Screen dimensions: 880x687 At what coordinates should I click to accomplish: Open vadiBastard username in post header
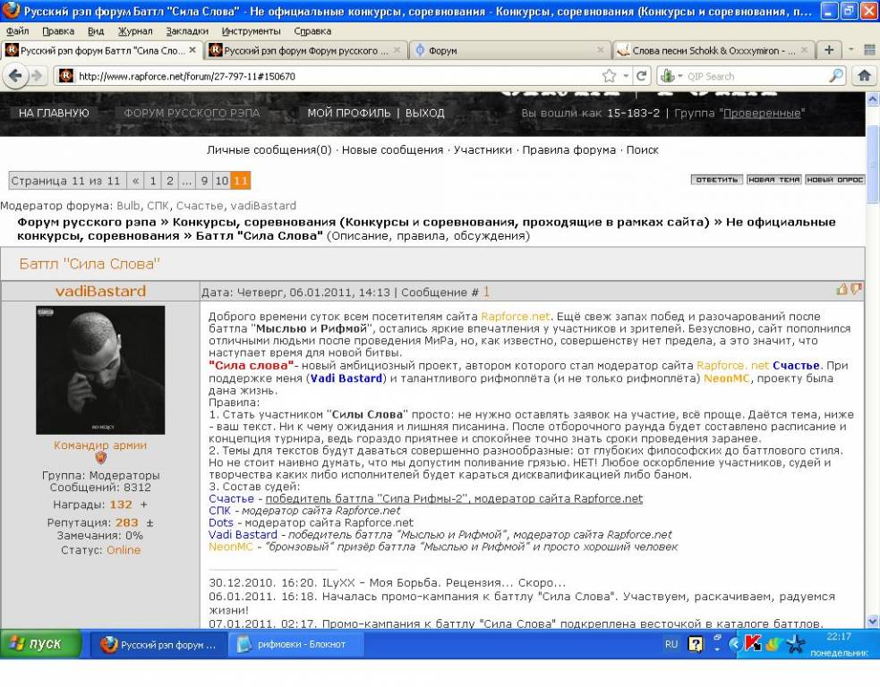pos(100,291)
